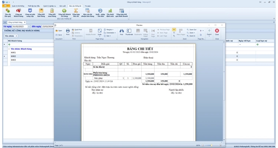Open the Từ ngày date picker dropdown

click(x=30, y=27)
